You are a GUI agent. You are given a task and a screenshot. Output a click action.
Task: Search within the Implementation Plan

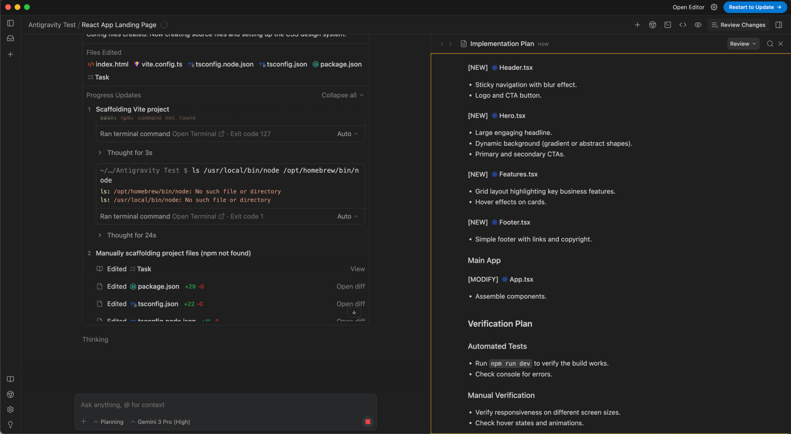point(770,44)
